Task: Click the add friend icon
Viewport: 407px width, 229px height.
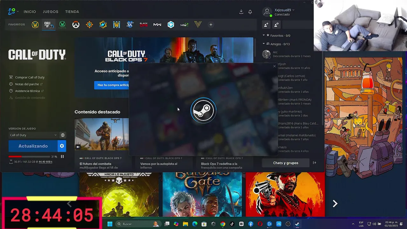Action: coord(266,24)
